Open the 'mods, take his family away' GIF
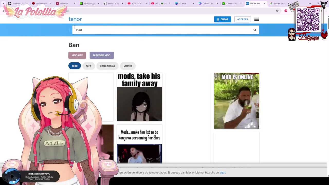This screenshot has width=329, height=185. (x=140, y=97)
